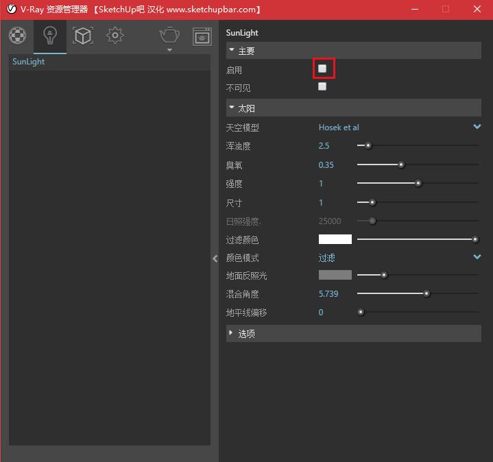Click the SunLight title in properties panel
Viewport: 493px width, 462px height.
point(242,33)
